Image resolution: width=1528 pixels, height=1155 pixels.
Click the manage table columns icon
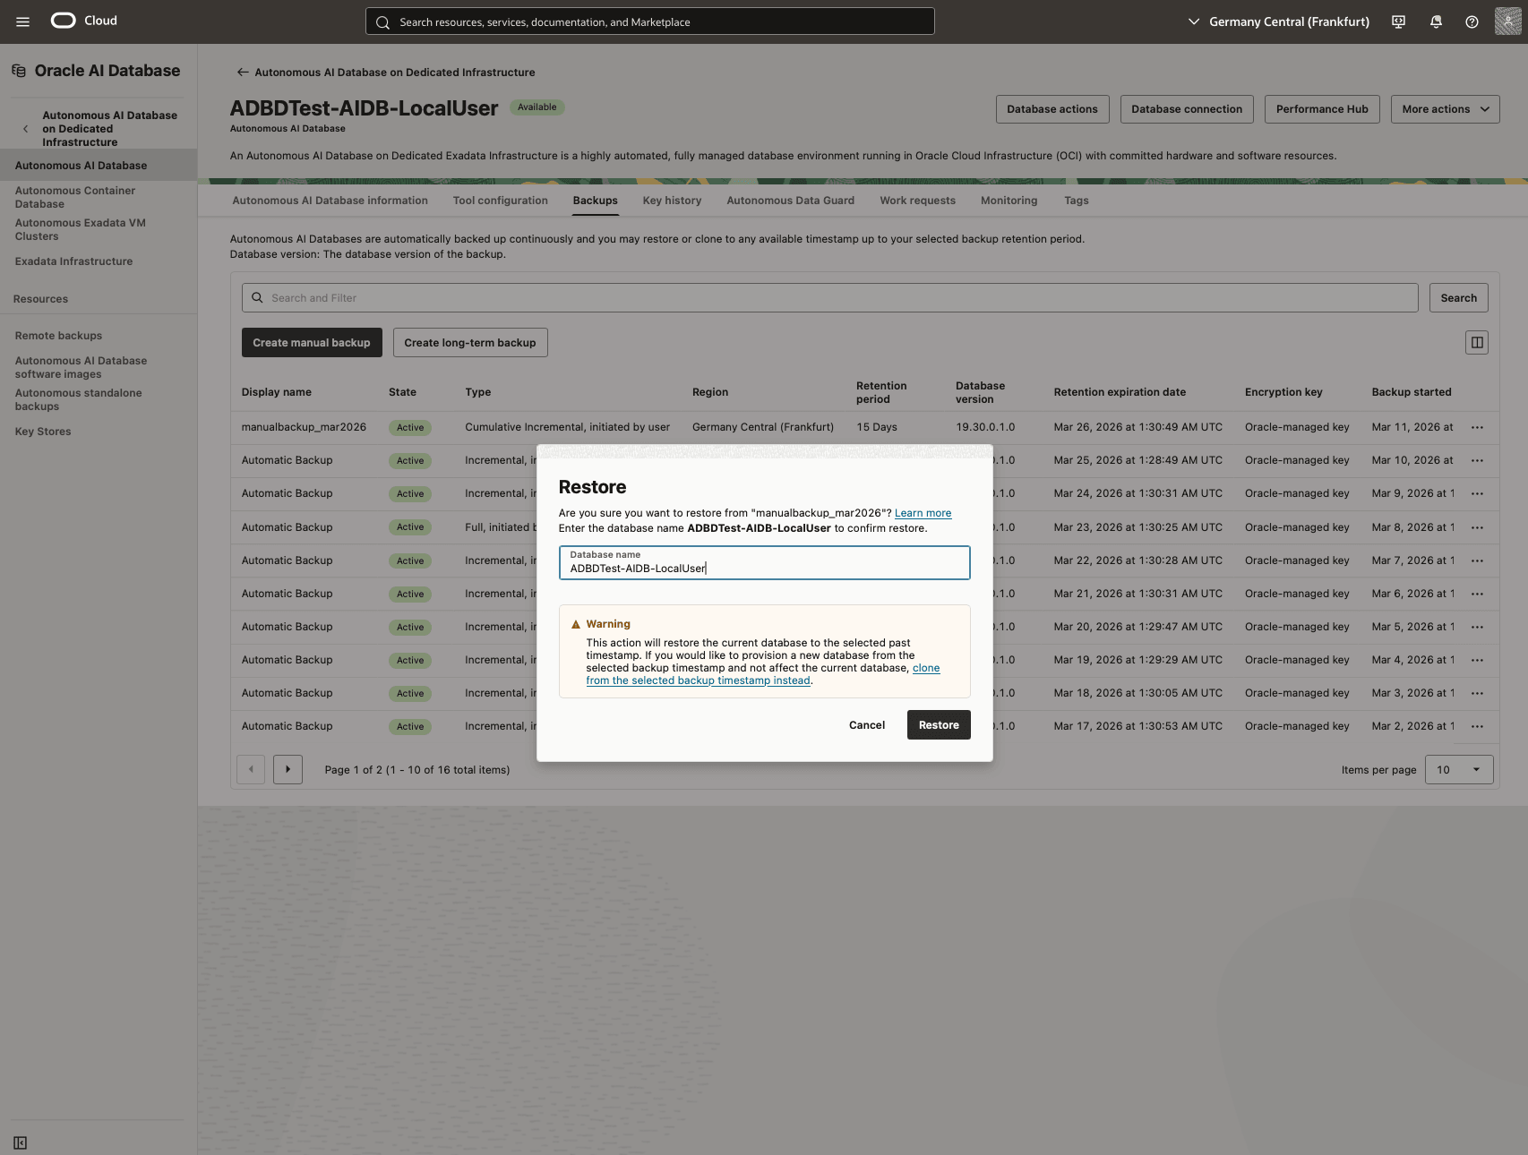[1477, 342]
